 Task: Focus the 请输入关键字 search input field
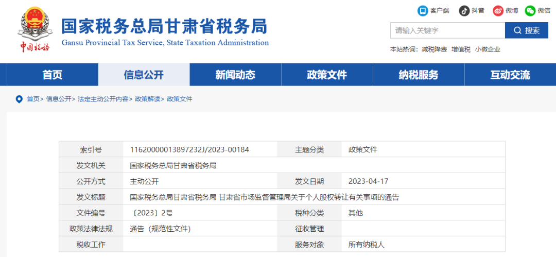coord(448,30)
